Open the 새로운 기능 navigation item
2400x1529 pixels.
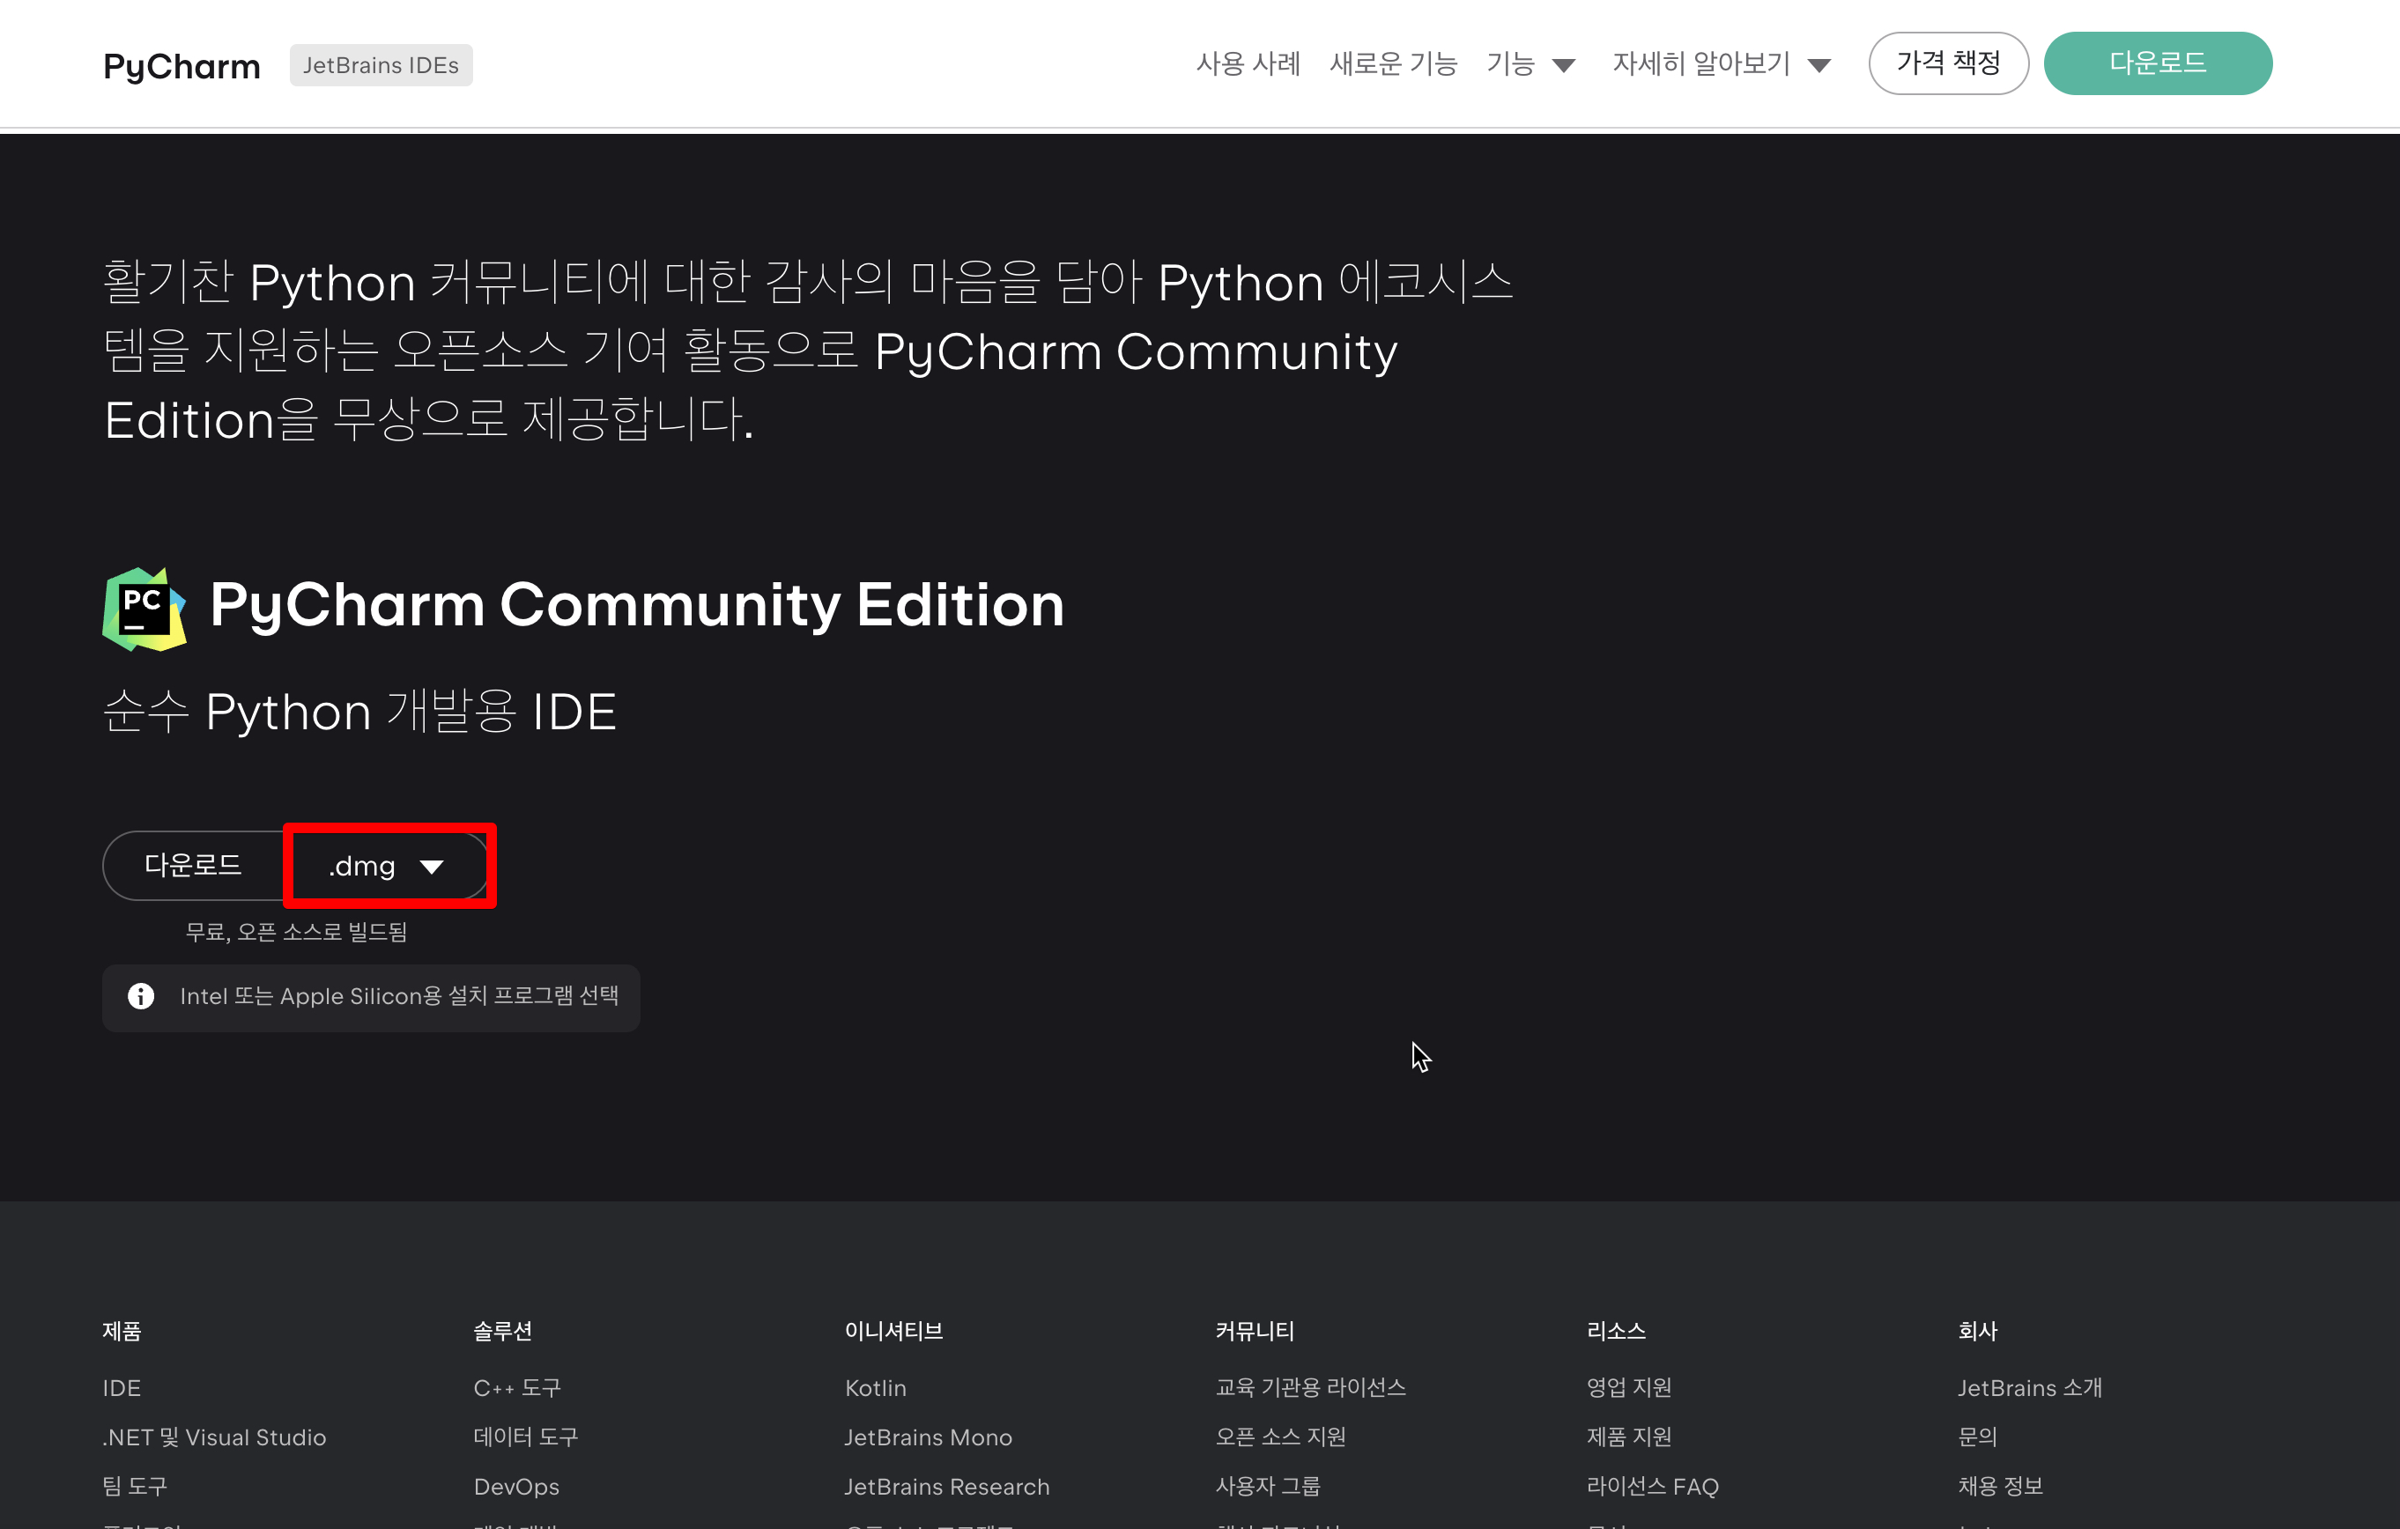click(1392, 65)
